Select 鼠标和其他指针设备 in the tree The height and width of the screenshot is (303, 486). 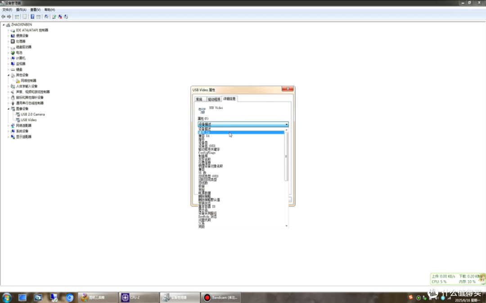click(30, 97)
